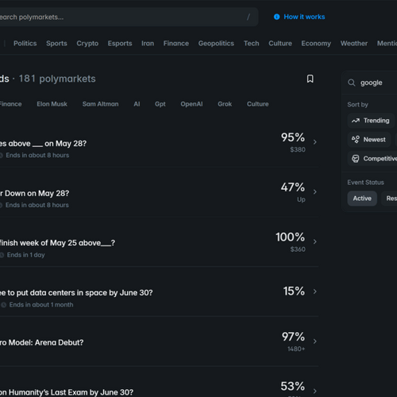Screen dimensions: 397x397
Task: Filter by AI tag
Action: point(137,104)
